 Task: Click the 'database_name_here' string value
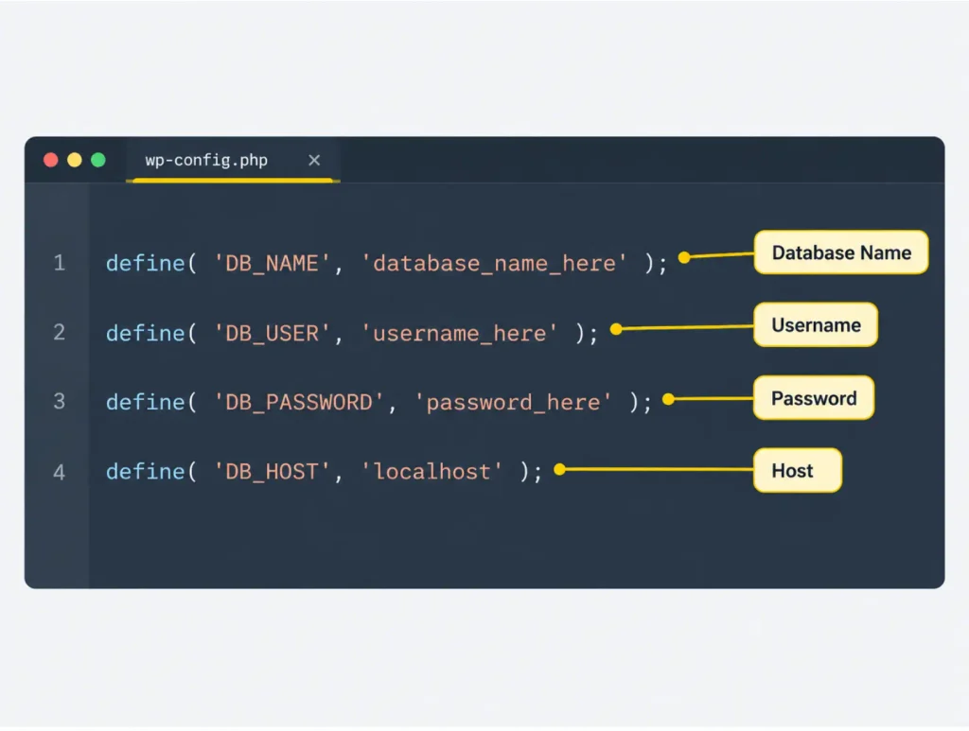(x=494, y=264)
